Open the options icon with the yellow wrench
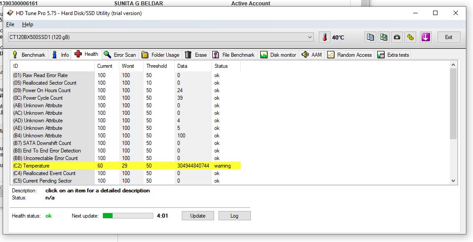This screenshot has height=242, width=473. click(x=410, y=37)
